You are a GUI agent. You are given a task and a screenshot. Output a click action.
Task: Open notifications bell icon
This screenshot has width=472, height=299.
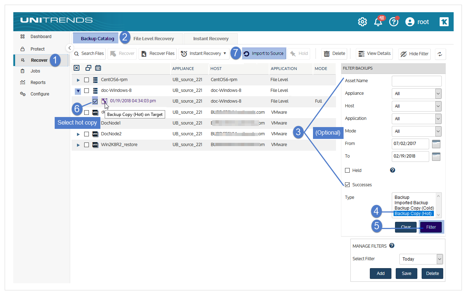pyautogui.click(x=378, y=22)
